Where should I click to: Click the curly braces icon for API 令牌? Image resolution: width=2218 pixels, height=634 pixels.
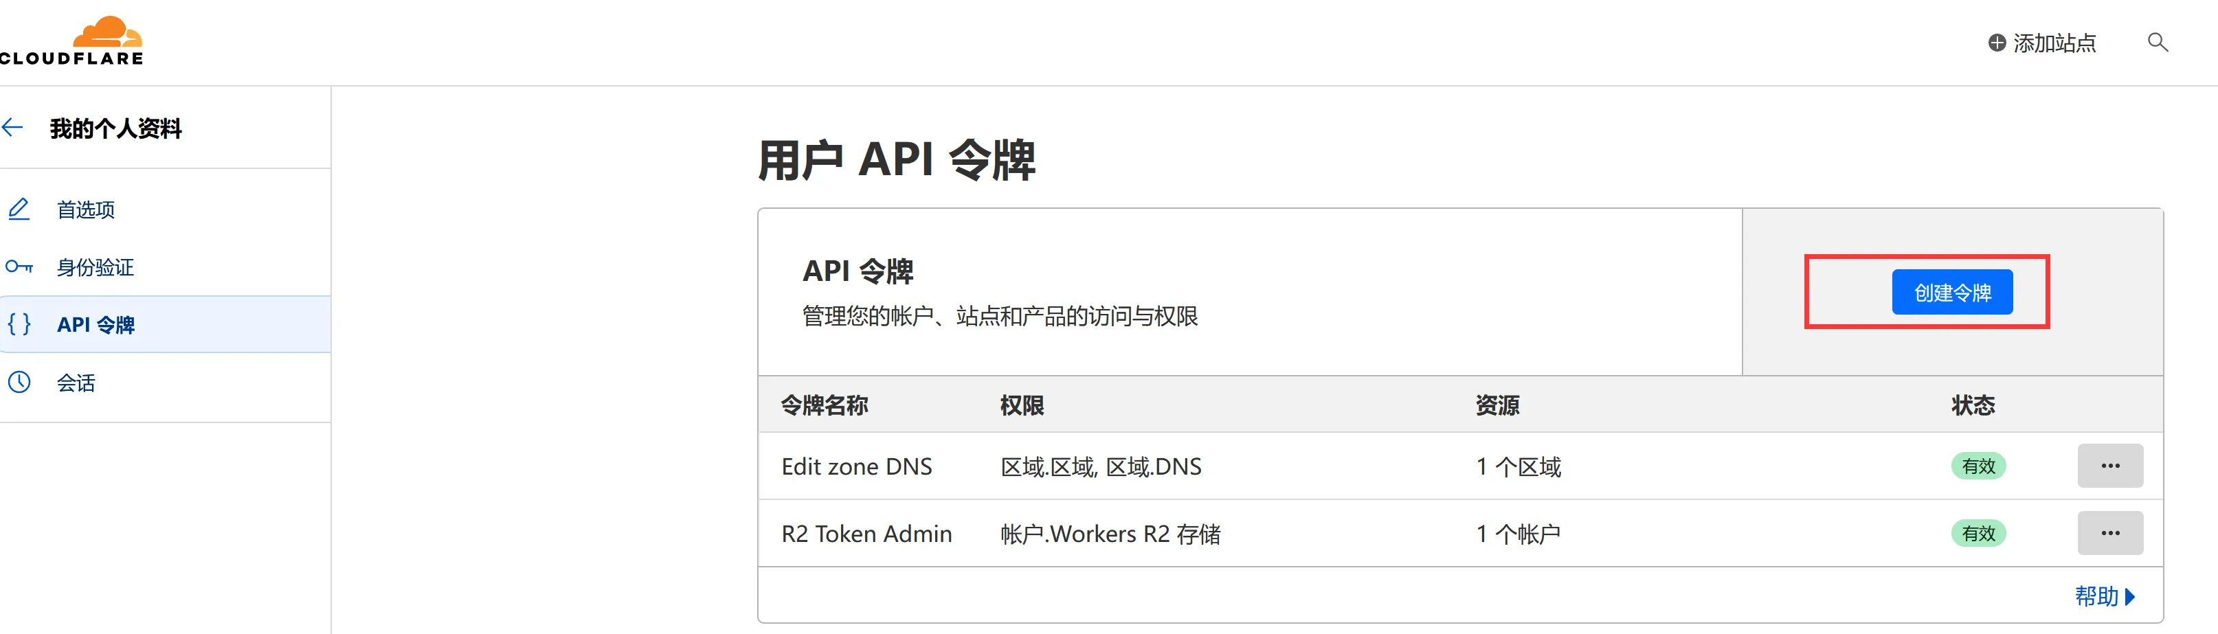19,324
